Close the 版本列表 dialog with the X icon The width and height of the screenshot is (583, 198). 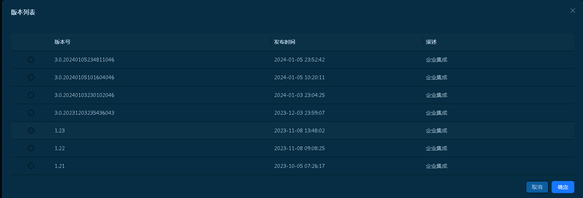572,11
